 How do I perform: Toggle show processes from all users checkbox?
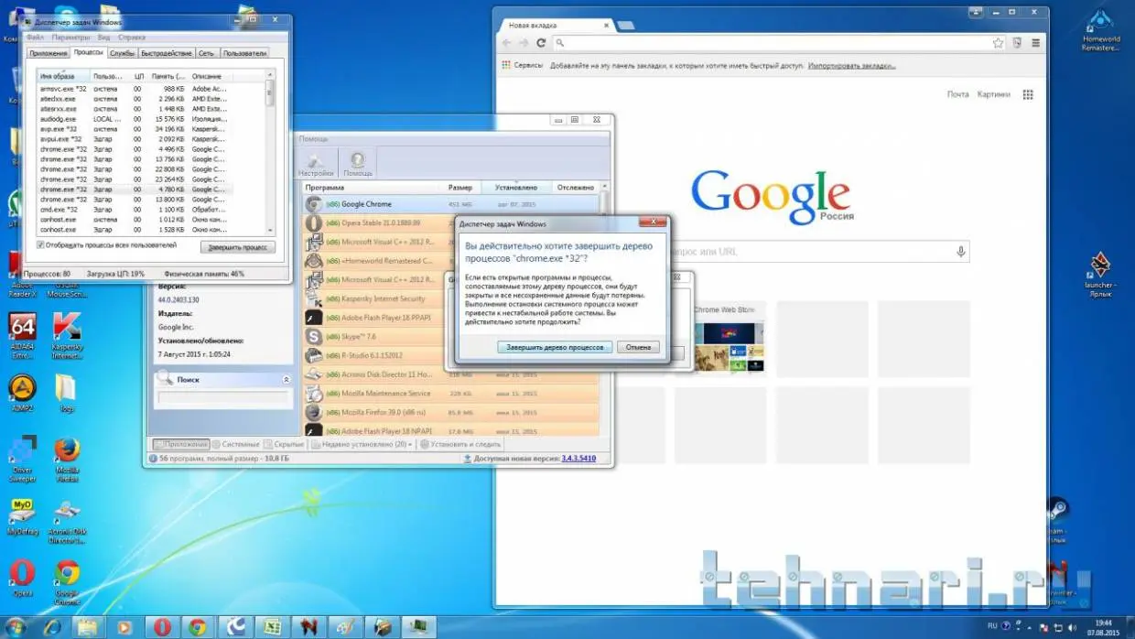point(40,245)
